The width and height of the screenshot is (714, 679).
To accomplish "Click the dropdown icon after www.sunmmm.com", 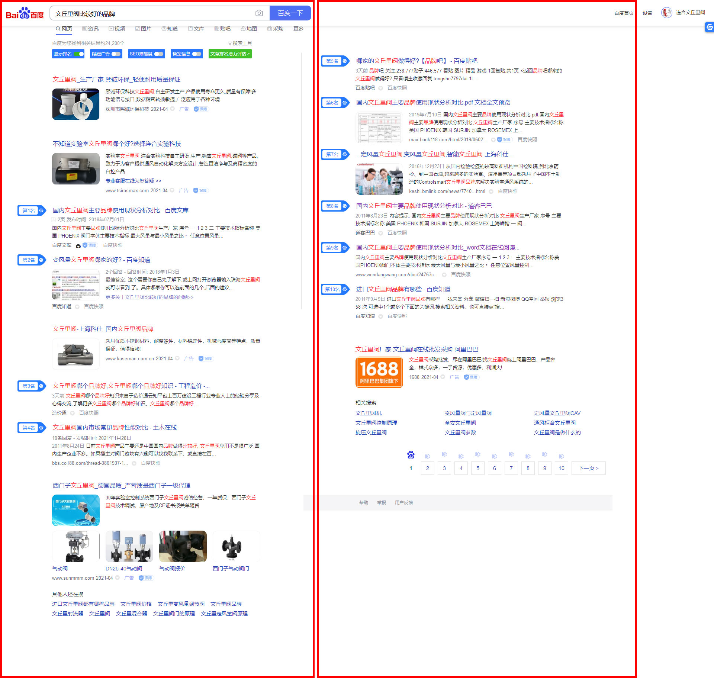I will pyautogui.click(x=118, y=578).
